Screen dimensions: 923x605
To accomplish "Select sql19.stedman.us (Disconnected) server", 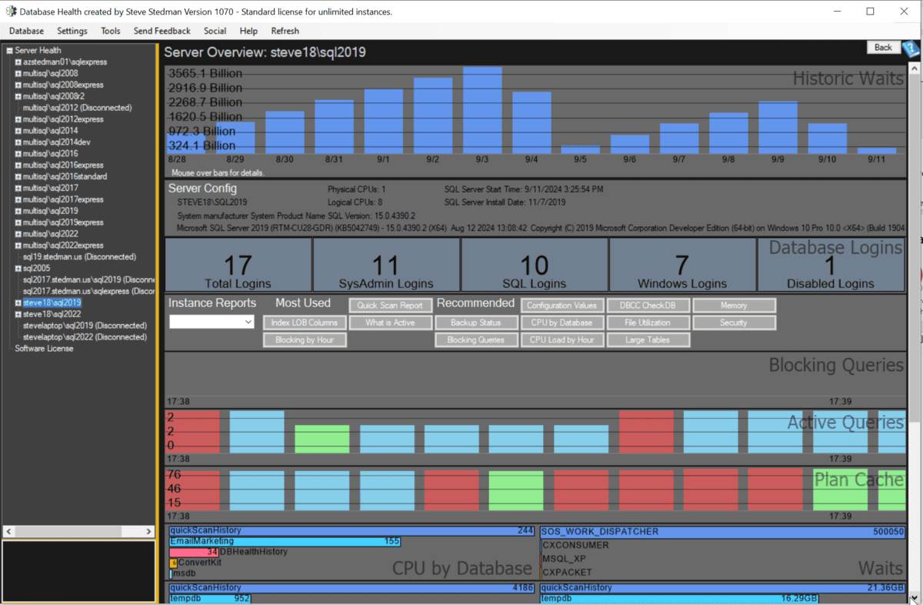I will pos(79,257).
